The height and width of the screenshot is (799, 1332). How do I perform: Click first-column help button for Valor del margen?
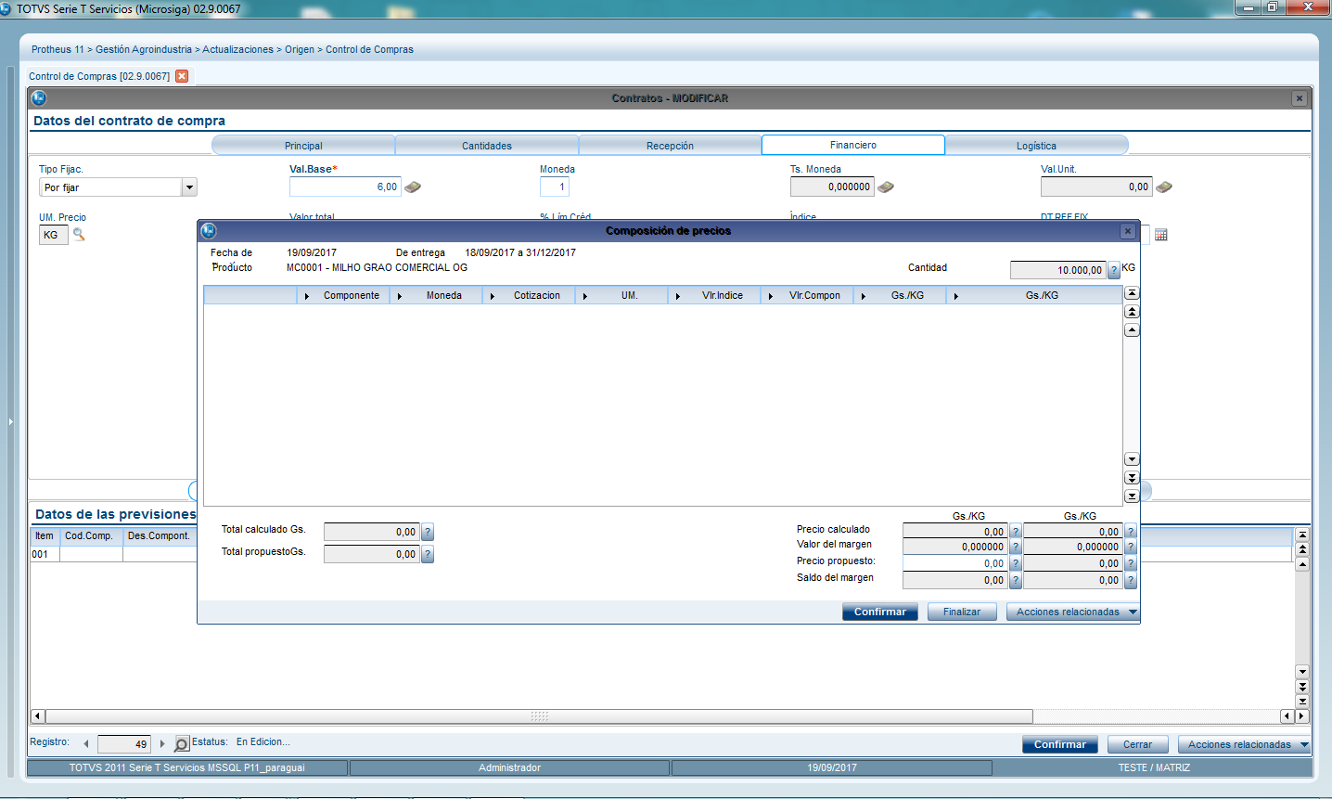[x=1016, y=547]
